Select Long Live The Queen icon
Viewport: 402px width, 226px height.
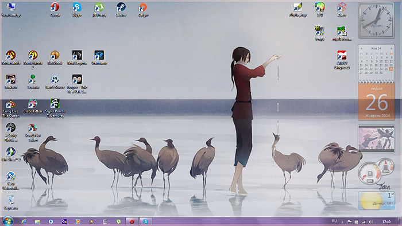coord(11,108)
